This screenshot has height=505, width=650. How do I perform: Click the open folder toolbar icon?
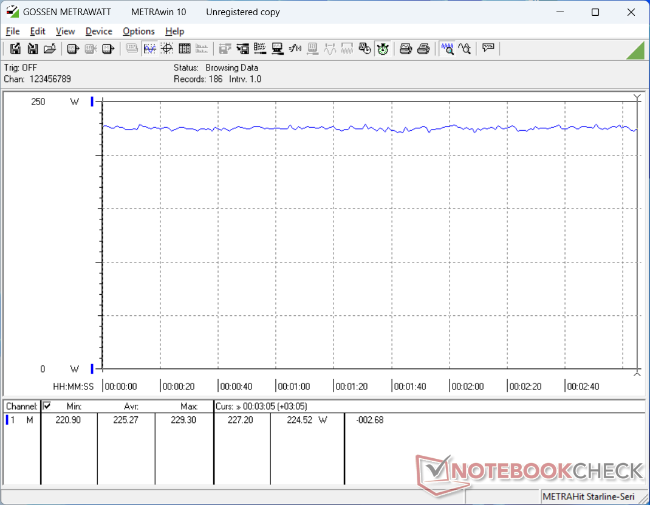coord(50,49)
